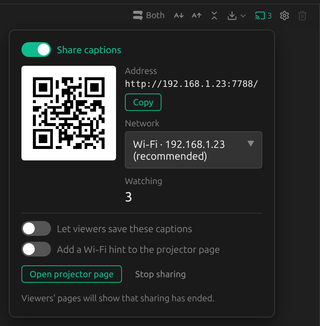This screenshot has width=320, height=326.
Task: Open projector page
Action: 72,274
